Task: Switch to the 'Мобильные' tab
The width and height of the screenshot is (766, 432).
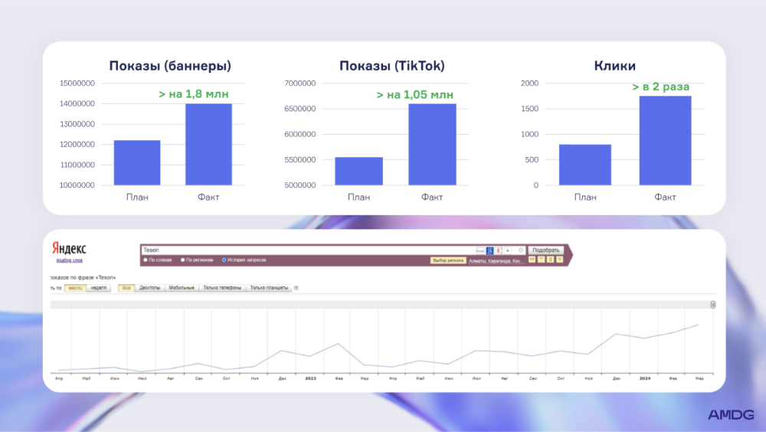Action: (x=182, y=288)
